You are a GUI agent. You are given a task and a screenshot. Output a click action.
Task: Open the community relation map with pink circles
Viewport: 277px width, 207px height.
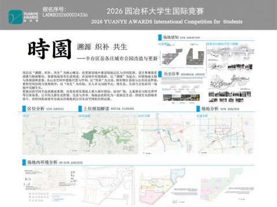coord(167,134)
